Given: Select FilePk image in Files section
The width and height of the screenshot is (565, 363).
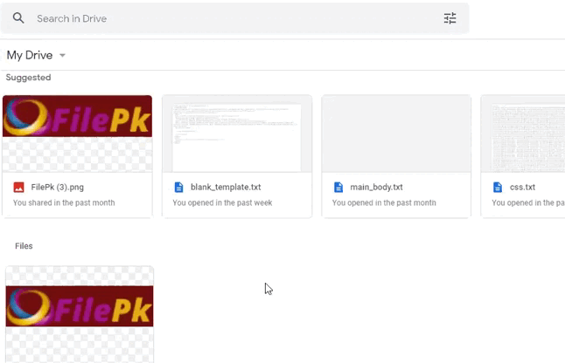Looking at the screenshot, I should pos(80,314).
